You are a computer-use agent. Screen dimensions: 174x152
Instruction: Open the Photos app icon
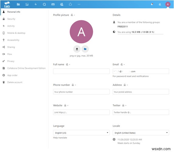click(x=27, y=4)
